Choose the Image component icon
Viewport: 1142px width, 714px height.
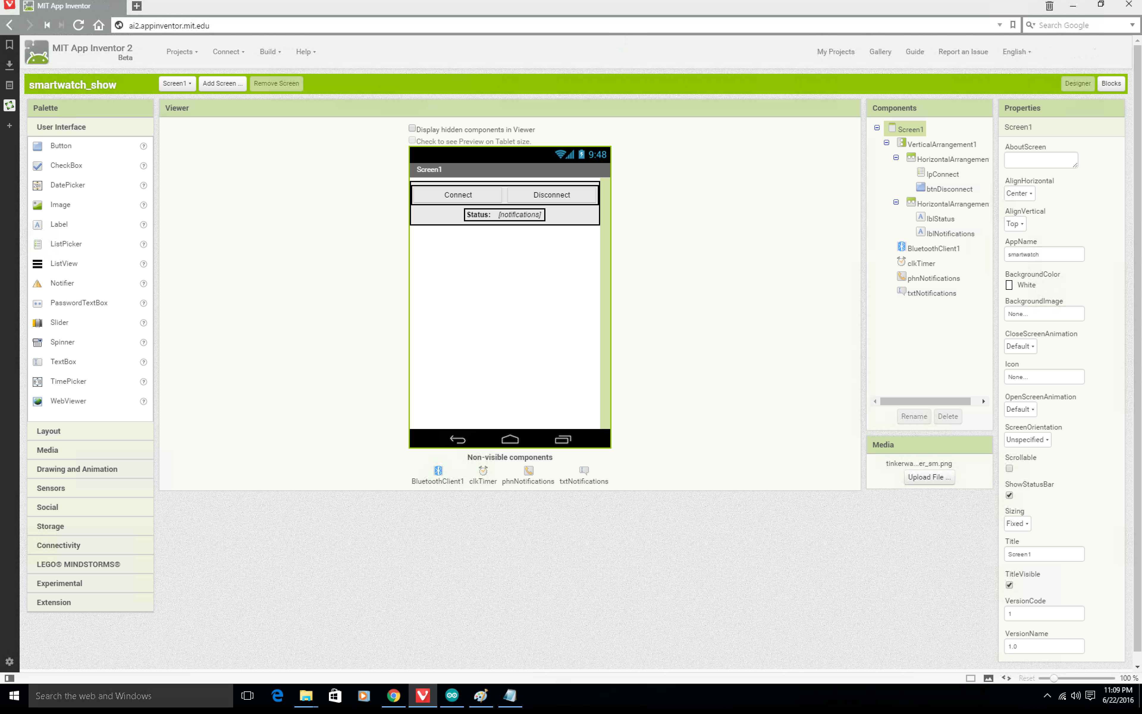pyautogui.click(x=38, y=205)
